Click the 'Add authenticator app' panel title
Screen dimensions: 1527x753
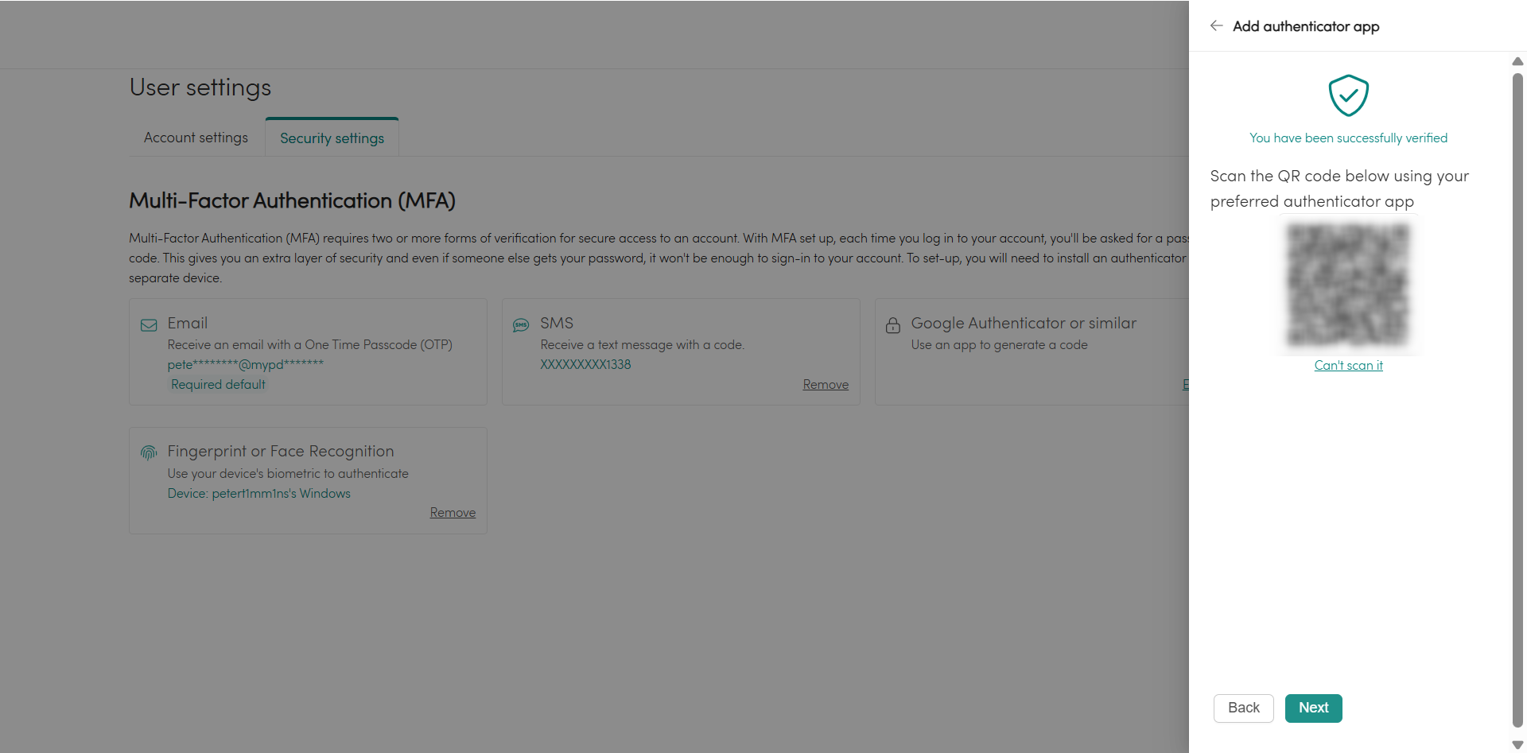click(x=1306, y=26)
